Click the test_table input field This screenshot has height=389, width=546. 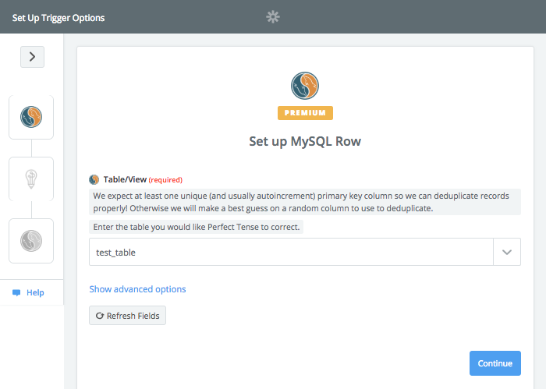(x=291, y=252)
